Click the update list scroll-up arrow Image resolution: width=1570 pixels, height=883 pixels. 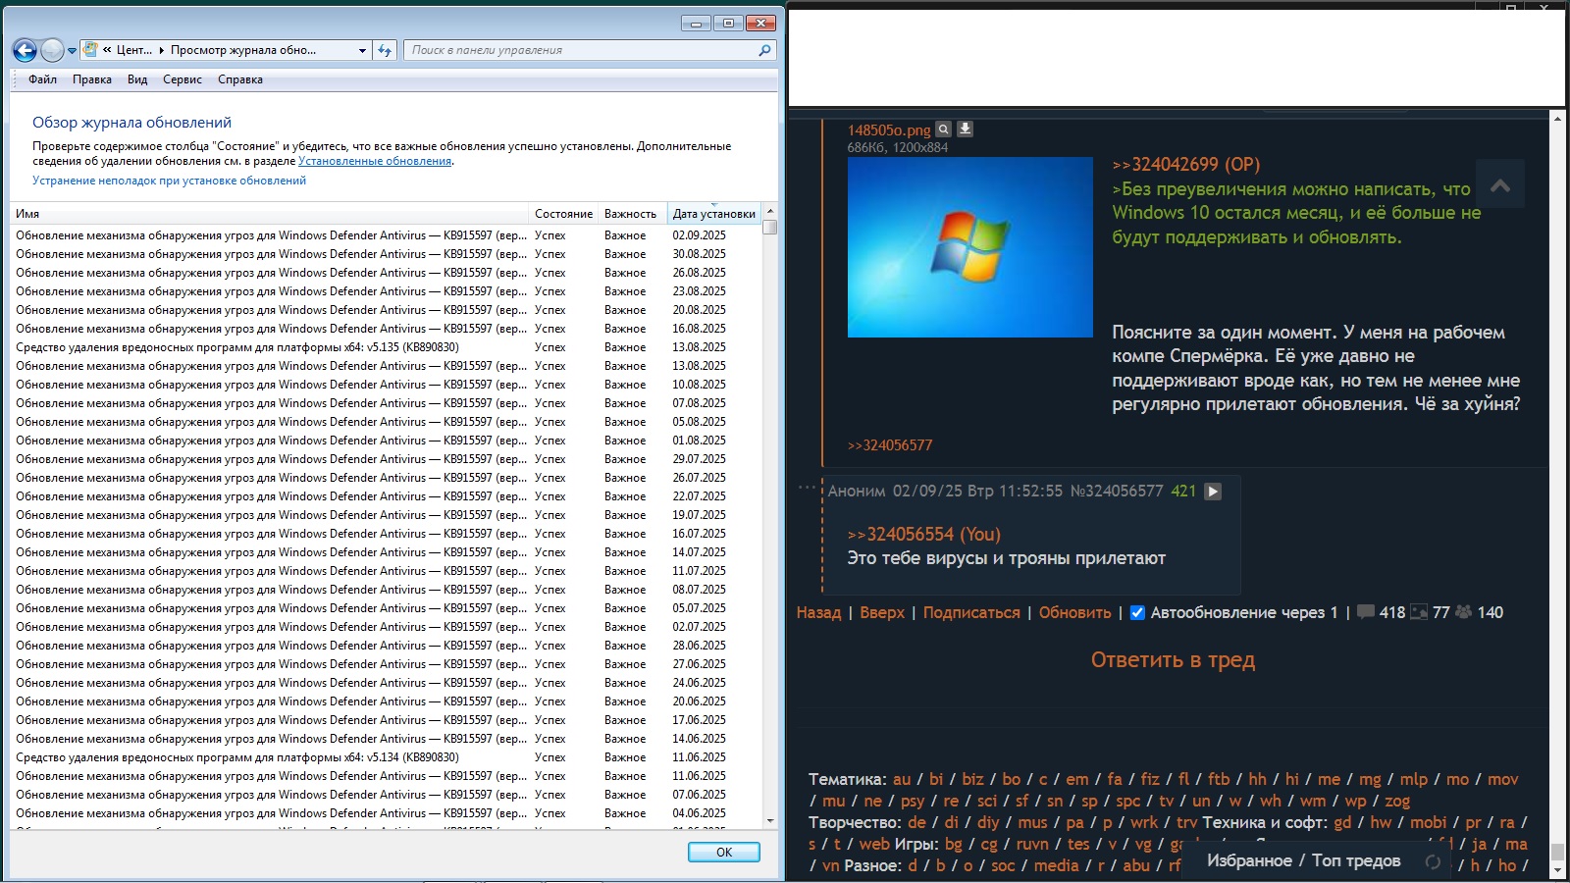pos(770,212)
